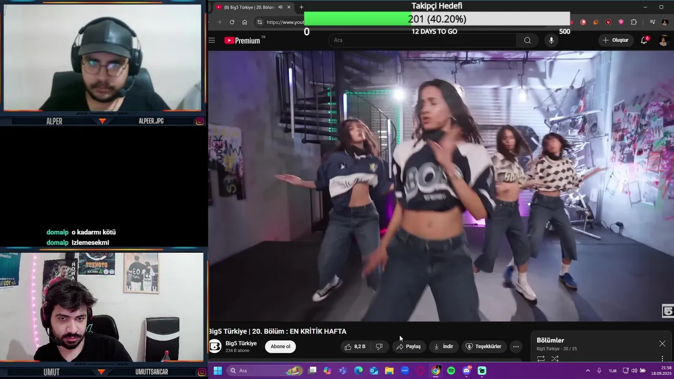Open Task View on the taskbar
Viewport: 674px width, 379px height.
[312, 371]
